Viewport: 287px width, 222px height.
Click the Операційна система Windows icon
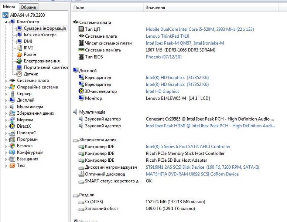[12, 87]
